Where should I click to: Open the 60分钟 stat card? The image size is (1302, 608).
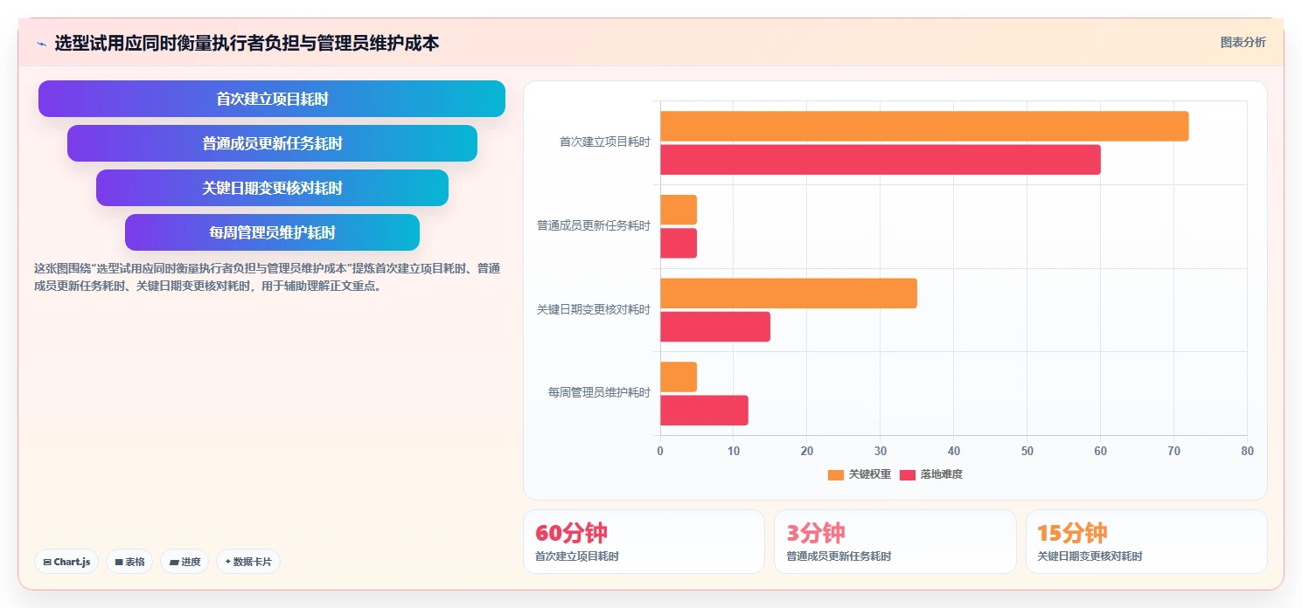[x=644, y=542]
